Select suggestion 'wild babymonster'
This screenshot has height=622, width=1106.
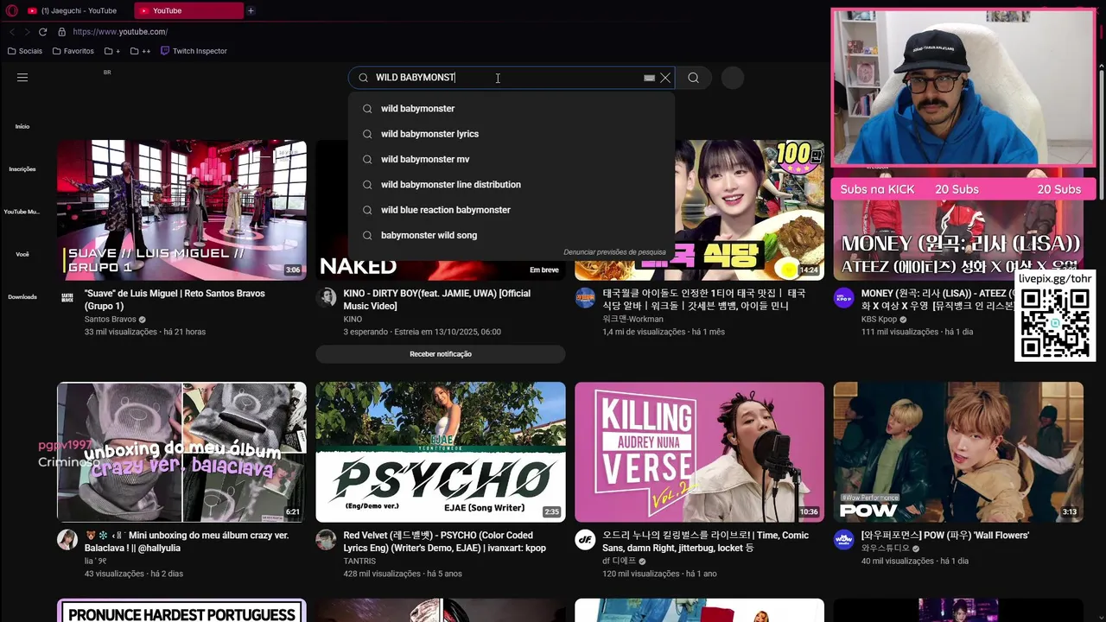point(512,108)
